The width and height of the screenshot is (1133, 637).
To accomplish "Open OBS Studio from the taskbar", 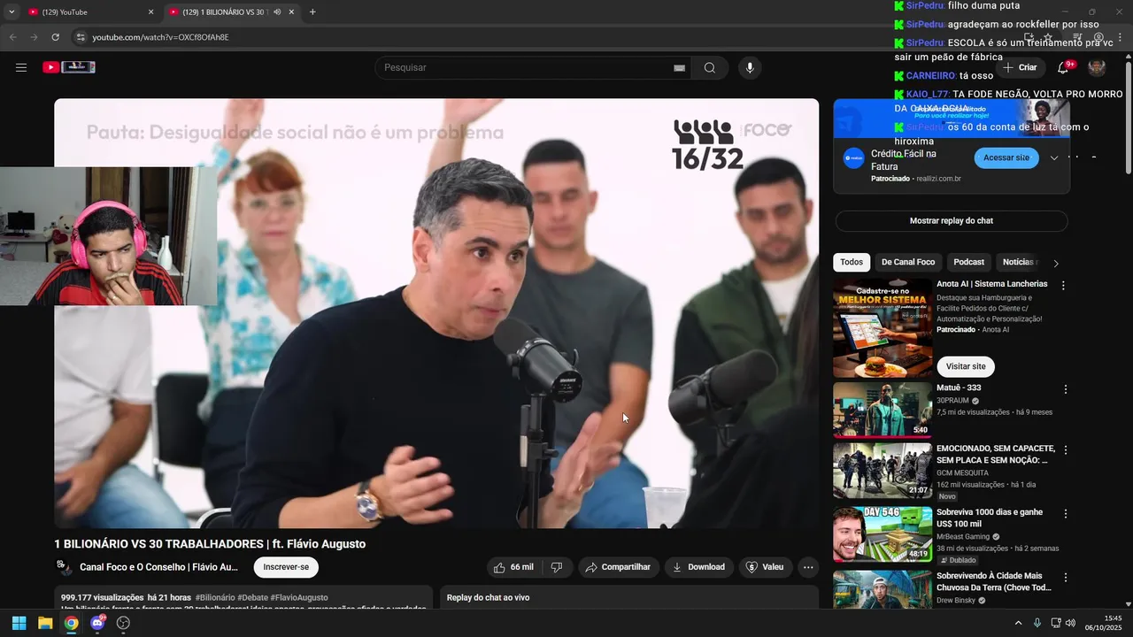I will click(123, 623).
